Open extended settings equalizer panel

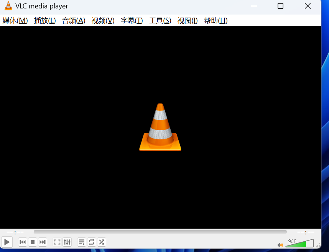[67, 242]
